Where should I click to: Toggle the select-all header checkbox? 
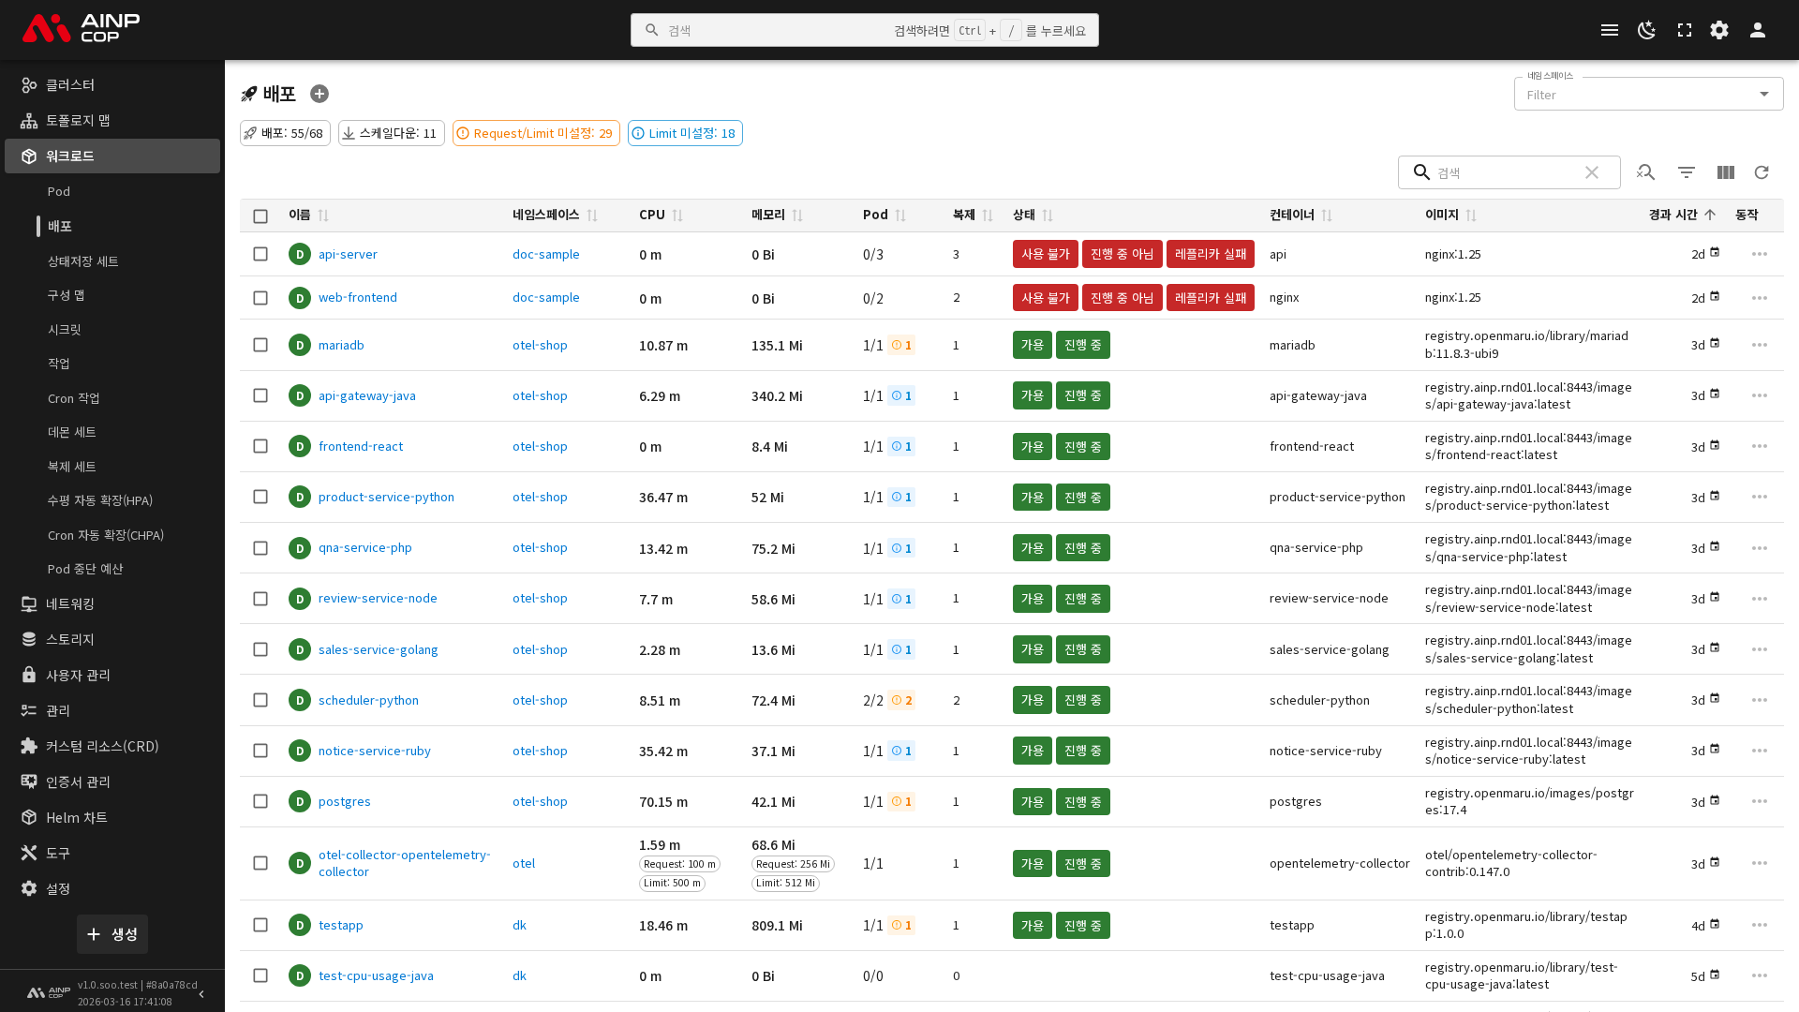(x=260, y=216)
